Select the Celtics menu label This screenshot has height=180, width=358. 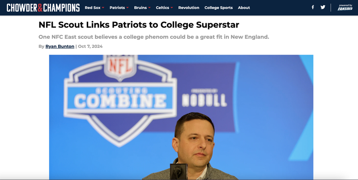[x=162, y=8]
